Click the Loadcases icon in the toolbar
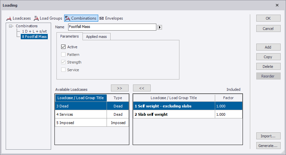Image resolution: width=286 pixels, height=155 pixels. [9, 18]
